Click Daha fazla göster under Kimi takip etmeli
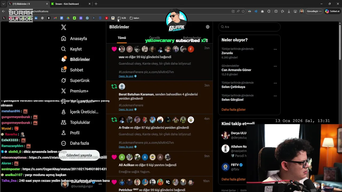The width and height of the screenshot is (342, 192). 234,179
